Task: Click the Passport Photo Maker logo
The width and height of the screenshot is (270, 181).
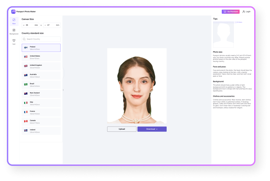Action: tap(13, 11)
